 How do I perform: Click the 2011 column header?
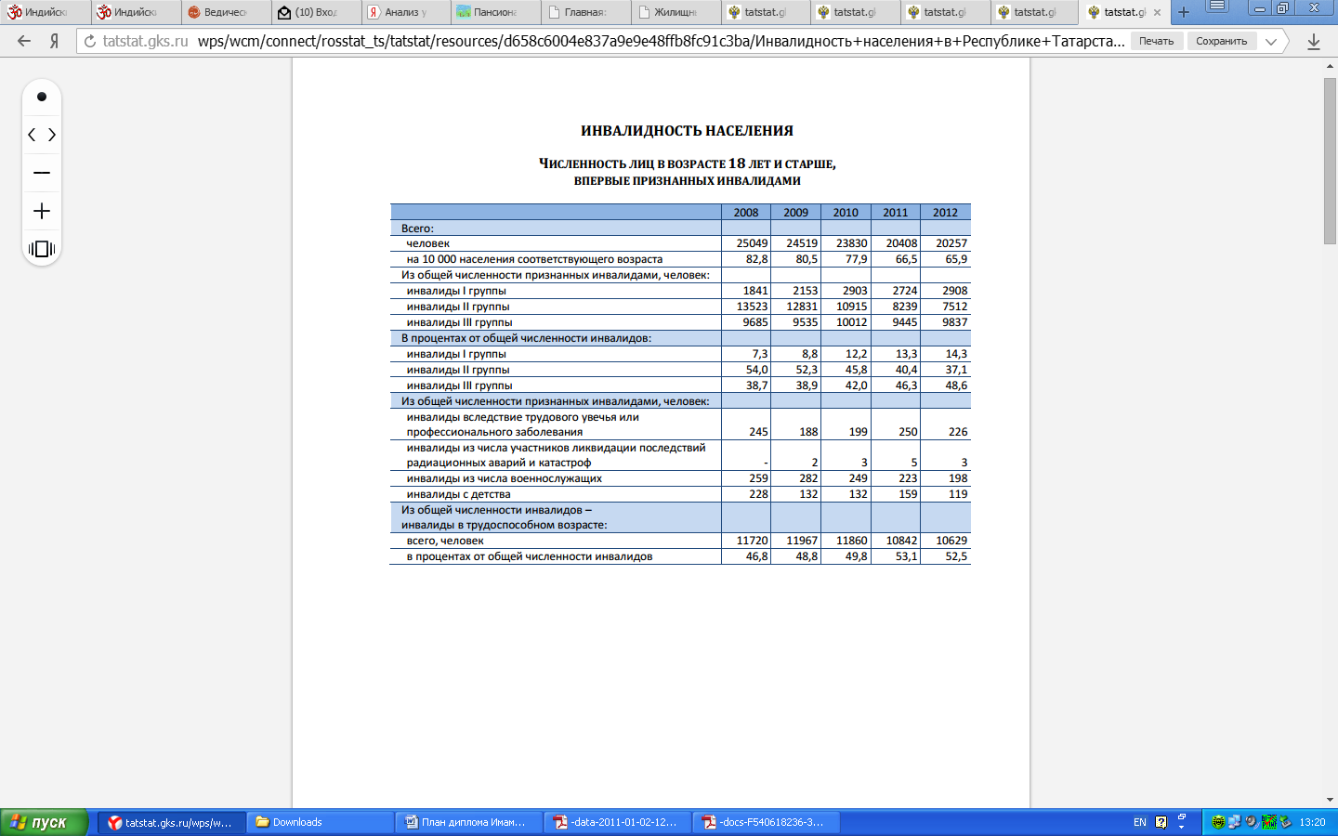896,213
